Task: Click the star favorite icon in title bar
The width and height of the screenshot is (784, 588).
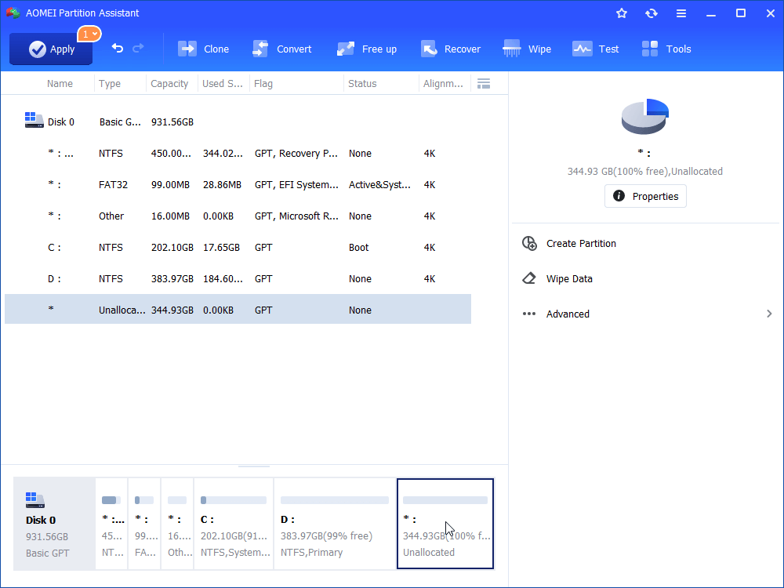Action: coord(622,13)
